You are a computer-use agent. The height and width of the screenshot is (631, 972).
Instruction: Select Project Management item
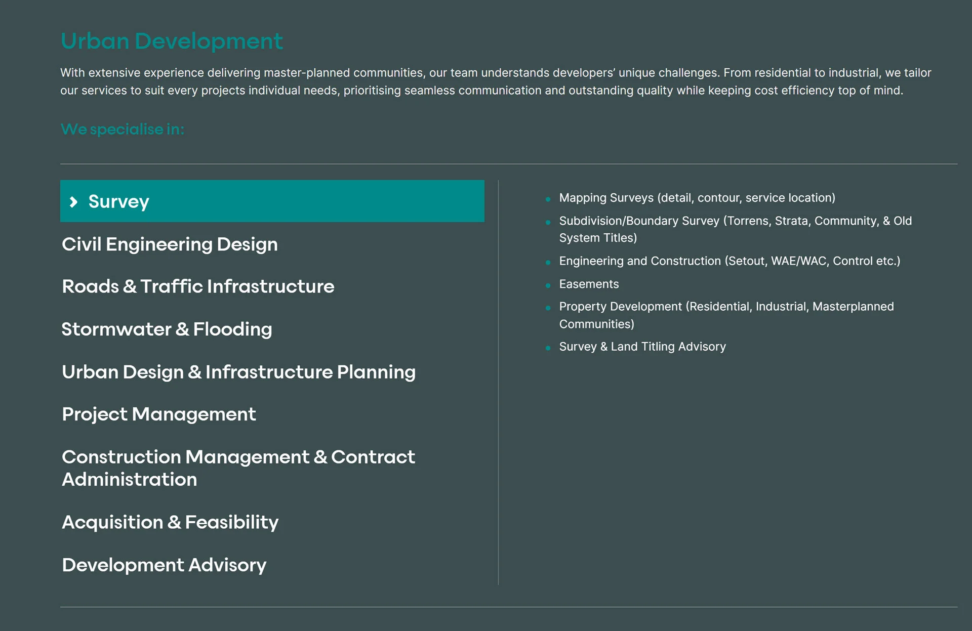click(159, 414)
